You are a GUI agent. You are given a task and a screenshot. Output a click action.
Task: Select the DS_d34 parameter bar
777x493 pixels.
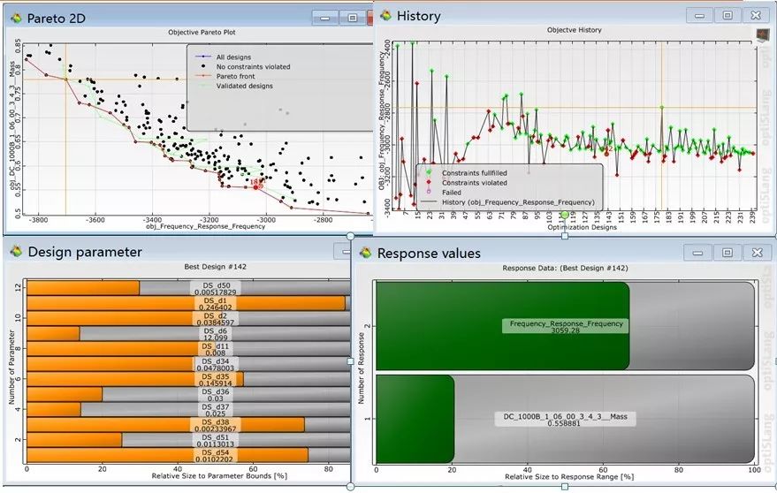coord(188,364)
